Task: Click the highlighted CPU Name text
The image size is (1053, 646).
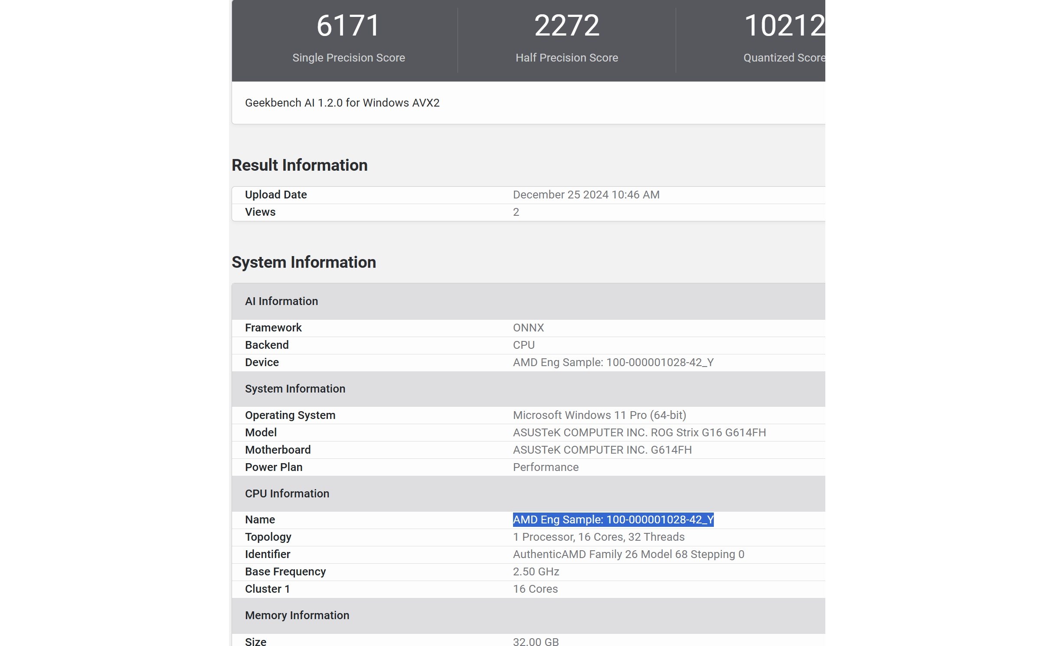Action: pyautogui.click(x=613, y=520)
